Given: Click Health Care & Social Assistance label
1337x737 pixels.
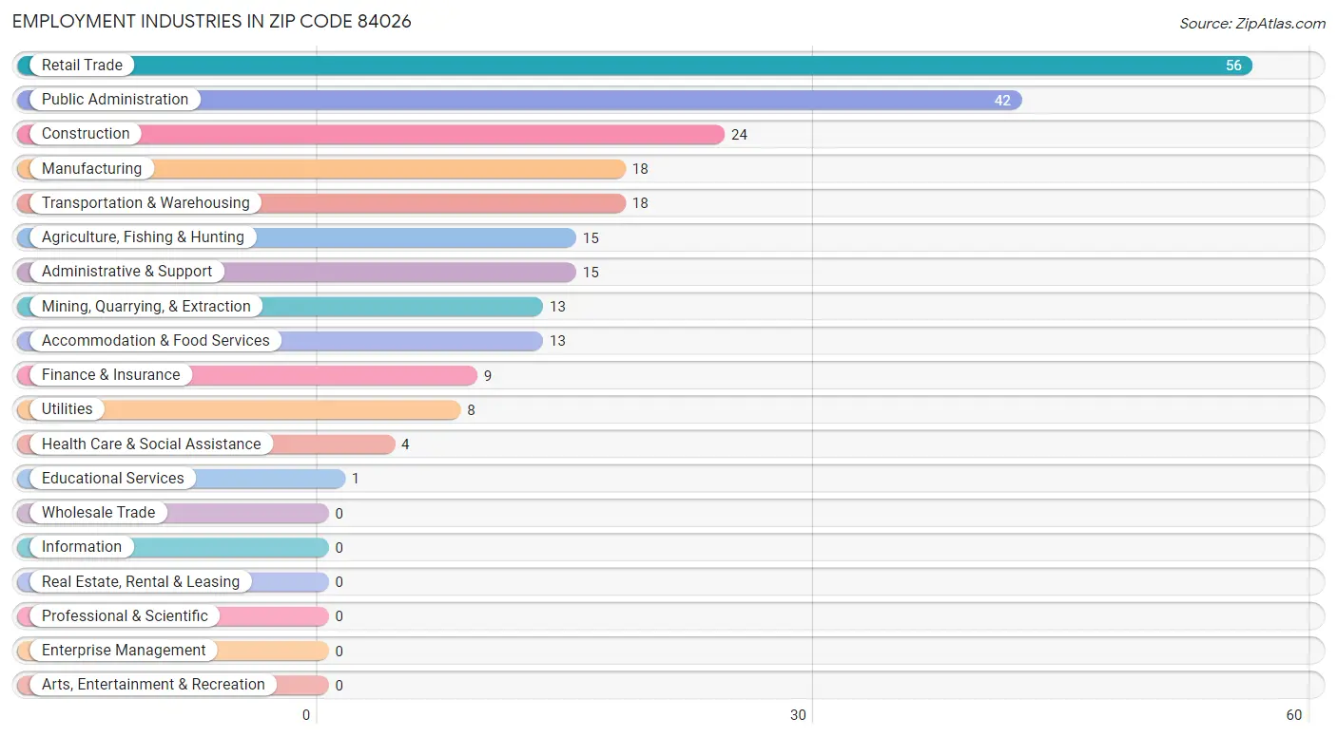Looking at the screenshot, I should tap(151, 444).
